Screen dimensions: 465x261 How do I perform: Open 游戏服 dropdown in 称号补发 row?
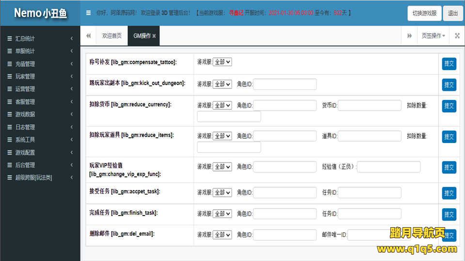pyautogui.click(x=222, y=62)
